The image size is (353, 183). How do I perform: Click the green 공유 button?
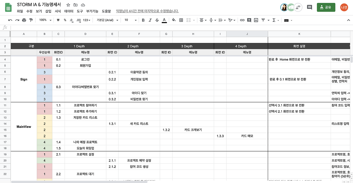point(326,7)
